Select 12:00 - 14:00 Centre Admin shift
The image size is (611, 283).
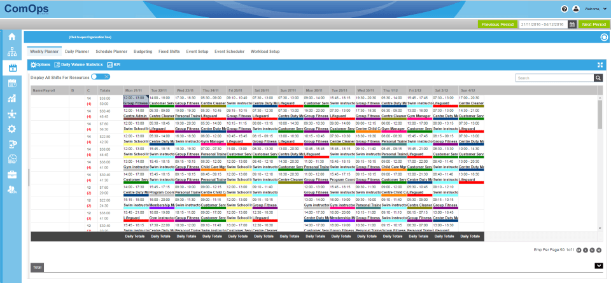pyautogui.click(x=136, y=114)
